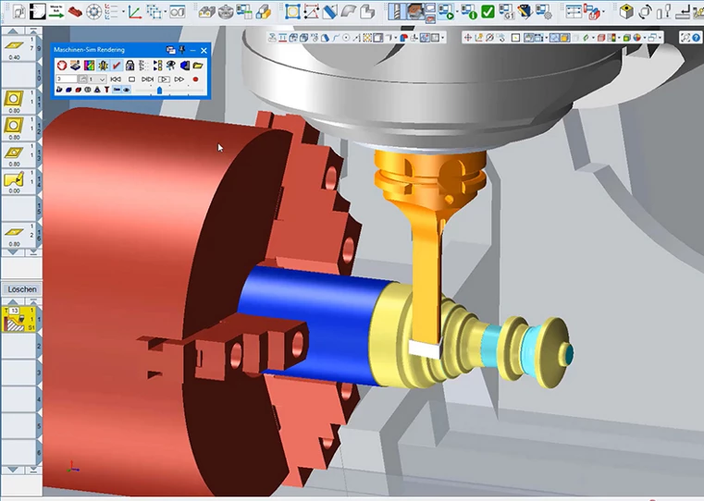Click the simulation step input field showing 3

pyautogui.click(x=66, y=79)
